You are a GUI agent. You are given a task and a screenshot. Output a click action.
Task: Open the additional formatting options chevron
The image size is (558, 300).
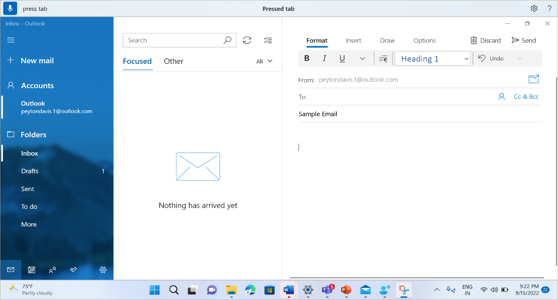tap(362, 58)
